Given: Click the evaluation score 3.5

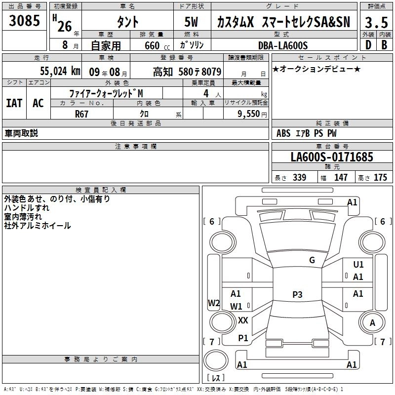Looking at the screenshot, I should pos(376,22).
